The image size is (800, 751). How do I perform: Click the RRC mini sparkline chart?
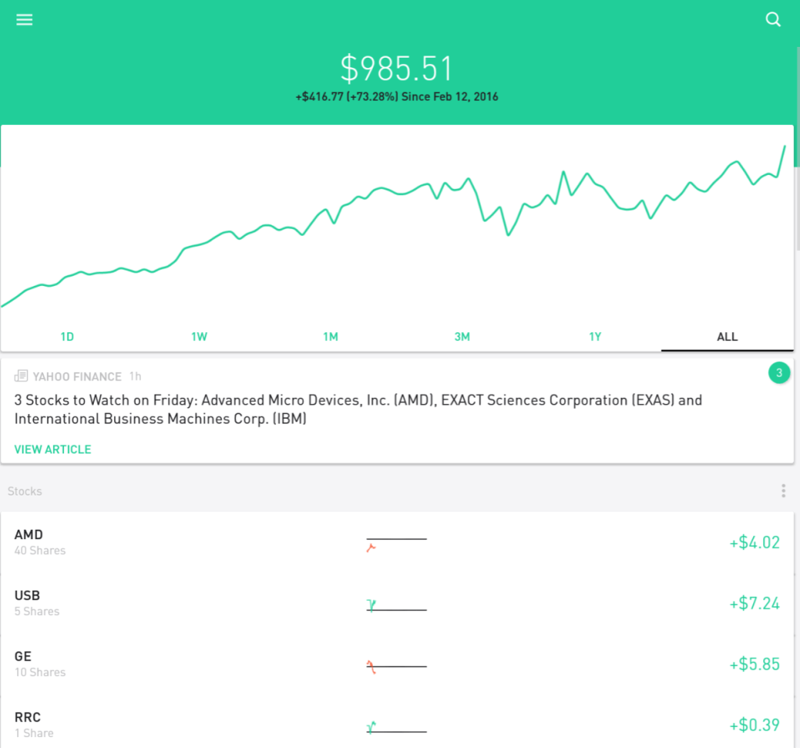click(396, 728)
